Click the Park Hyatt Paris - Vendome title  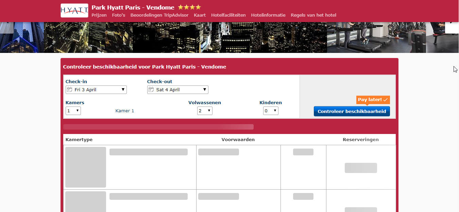tap(133, 7)
